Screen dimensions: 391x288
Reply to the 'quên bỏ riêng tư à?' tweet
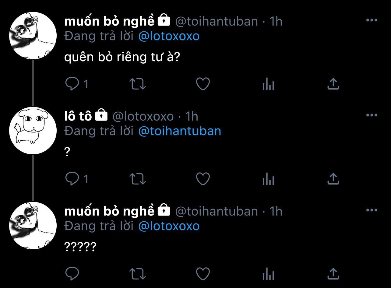point(72,84)
